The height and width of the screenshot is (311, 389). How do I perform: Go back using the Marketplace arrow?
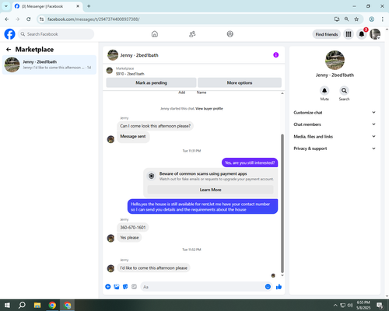9,49
